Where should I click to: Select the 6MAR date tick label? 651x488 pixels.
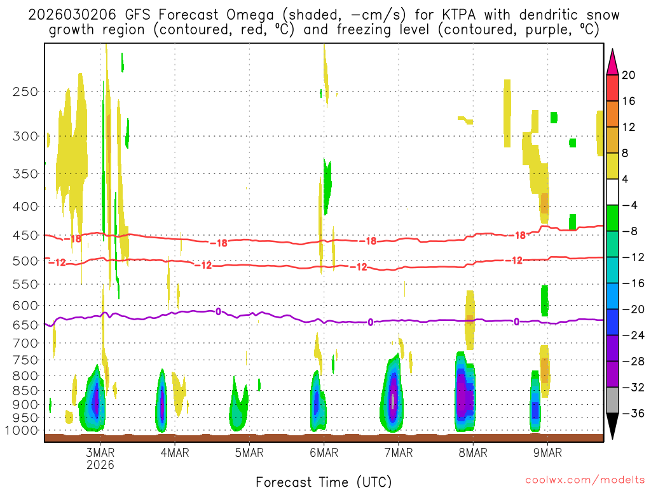click(x=324, y=452)
